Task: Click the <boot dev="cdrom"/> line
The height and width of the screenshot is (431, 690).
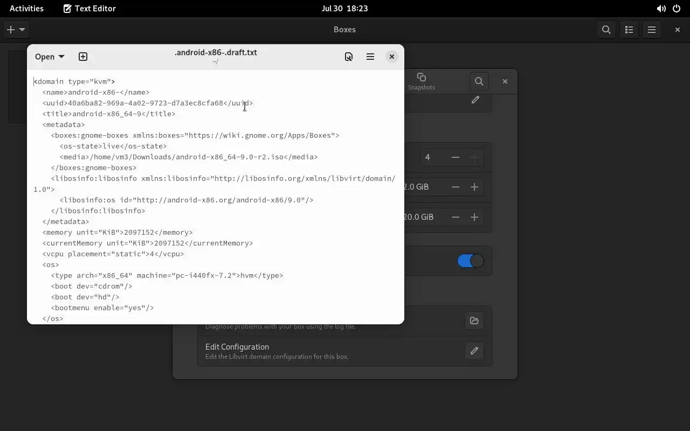Action: tap(92, 286)
